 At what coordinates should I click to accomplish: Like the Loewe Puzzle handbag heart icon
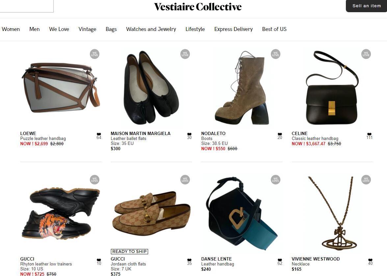[x=99, y=134]
